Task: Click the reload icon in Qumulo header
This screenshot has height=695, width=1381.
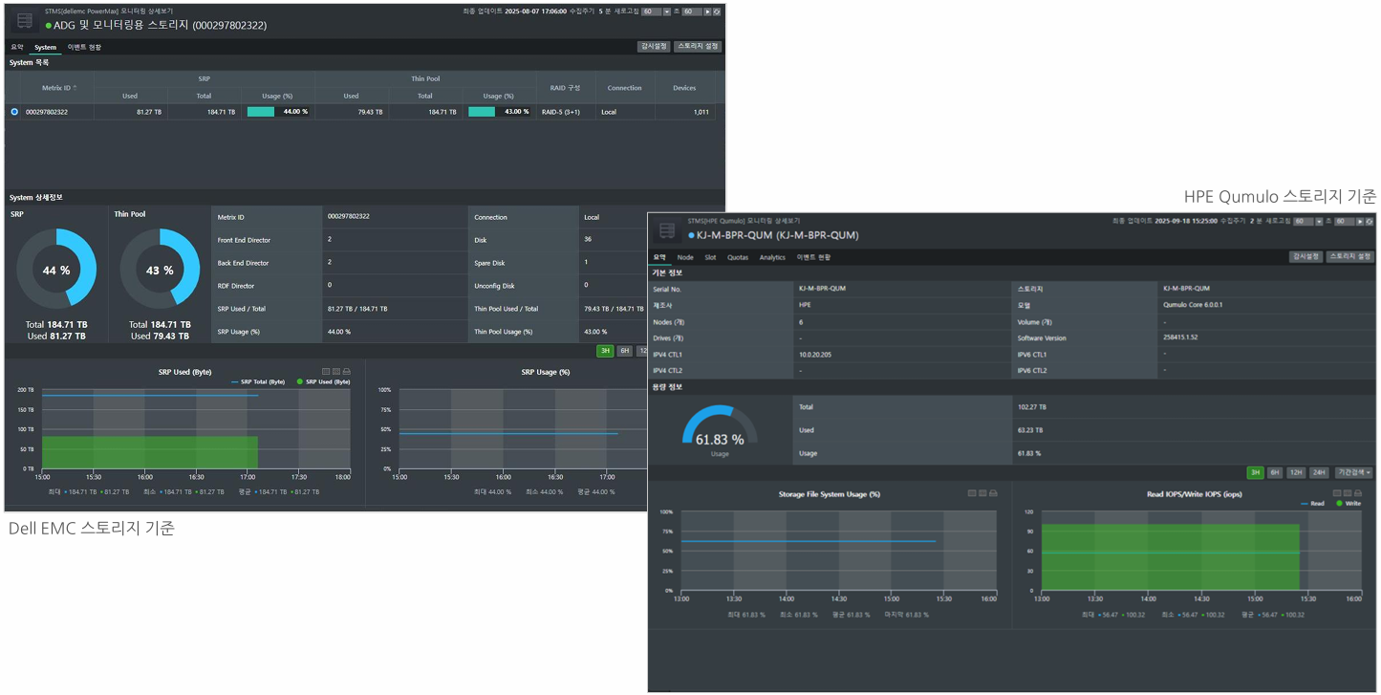Action: pos(1369,221)
